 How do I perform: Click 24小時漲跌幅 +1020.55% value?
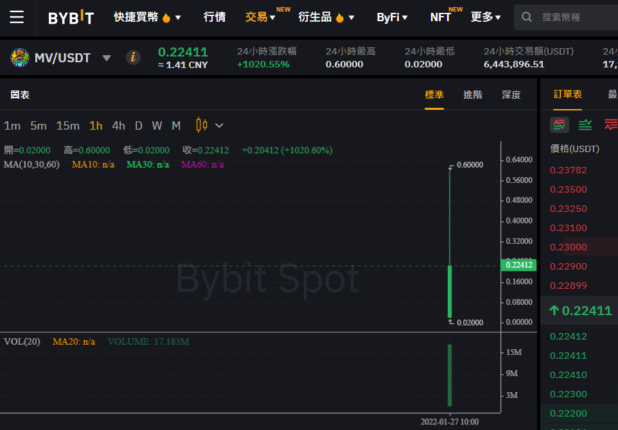click(x=263, y=65)
